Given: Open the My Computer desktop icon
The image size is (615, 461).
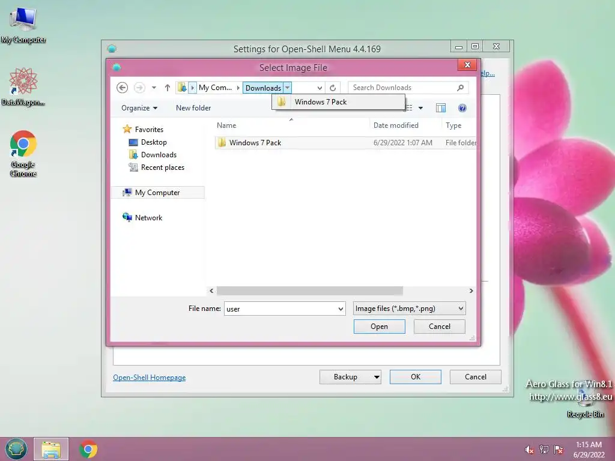Looking at the screenshot, I should point(23,25).
